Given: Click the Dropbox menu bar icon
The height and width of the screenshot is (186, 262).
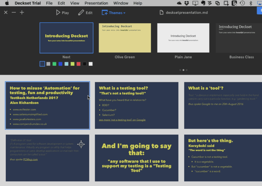Looking at the screenshot, I should [187, 3].
